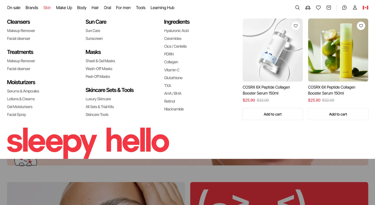Expand the Hair navigation menu

tap(95, 8)
